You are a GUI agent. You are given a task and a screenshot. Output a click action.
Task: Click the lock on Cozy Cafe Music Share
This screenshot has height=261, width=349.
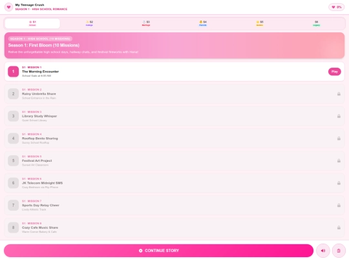coord(339,227)
